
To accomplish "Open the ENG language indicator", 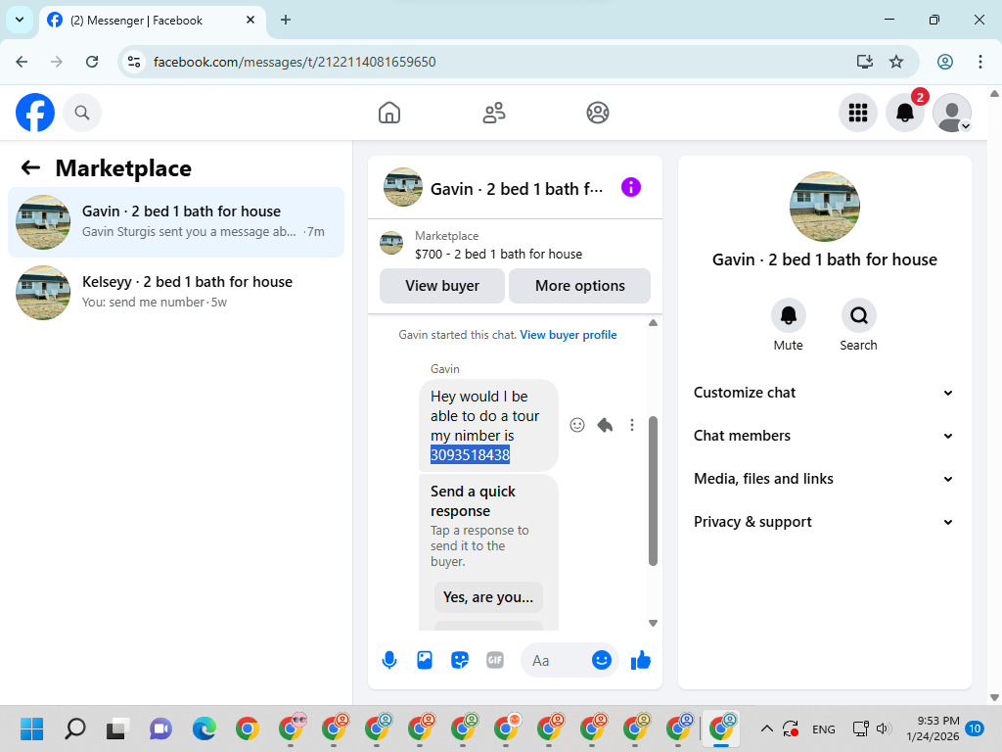I will (x=823, y=728).
